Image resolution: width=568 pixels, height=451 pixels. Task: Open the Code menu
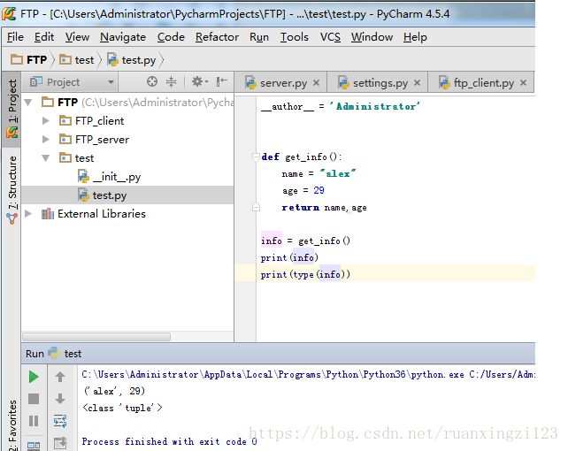(171, 37)
